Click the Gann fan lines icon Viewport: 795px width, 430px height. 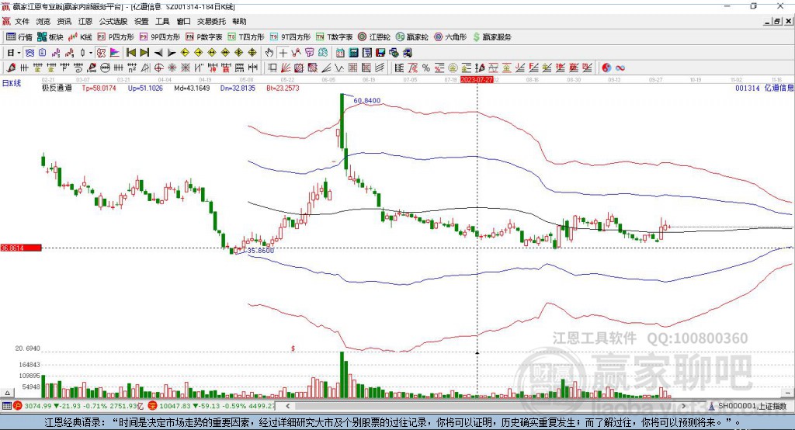tap(286, 68)
